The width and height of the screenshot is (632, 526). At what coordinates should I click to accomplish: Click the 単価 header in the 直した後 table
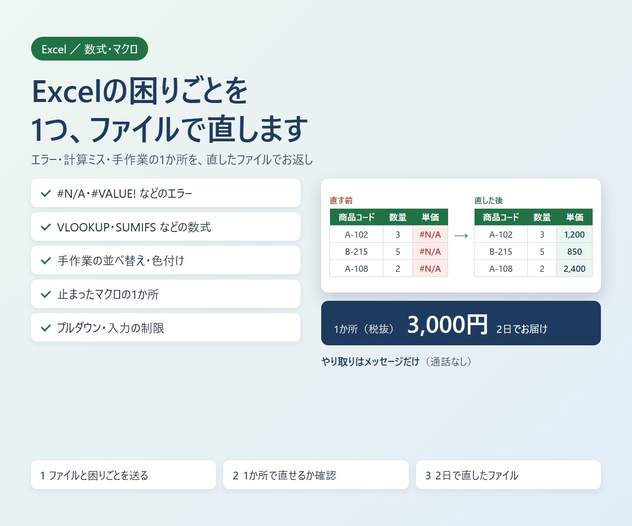coord(574,217)
